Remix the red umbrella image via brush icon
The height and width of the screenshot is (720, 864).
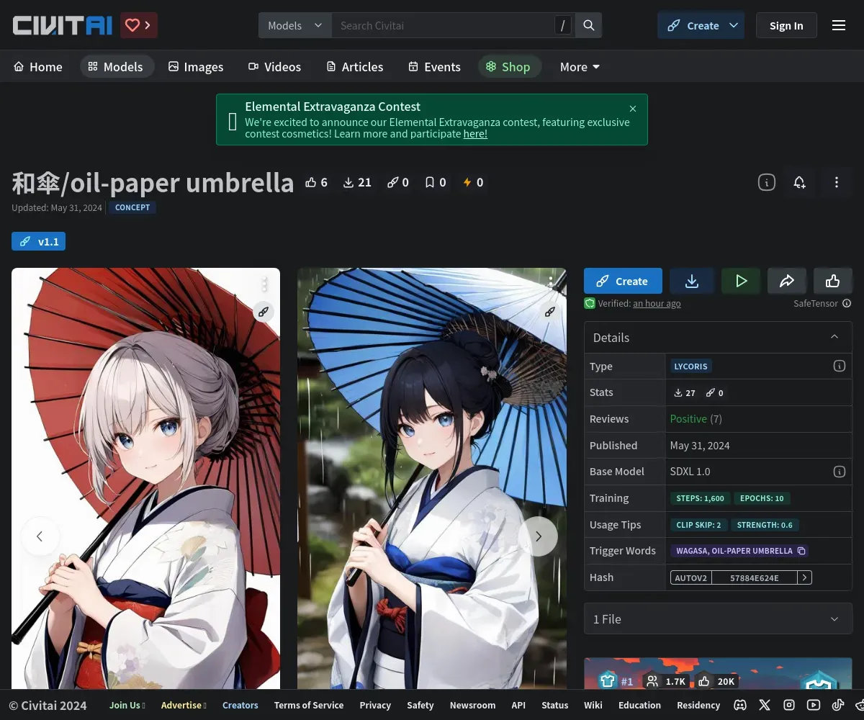(x=264, y=312)
